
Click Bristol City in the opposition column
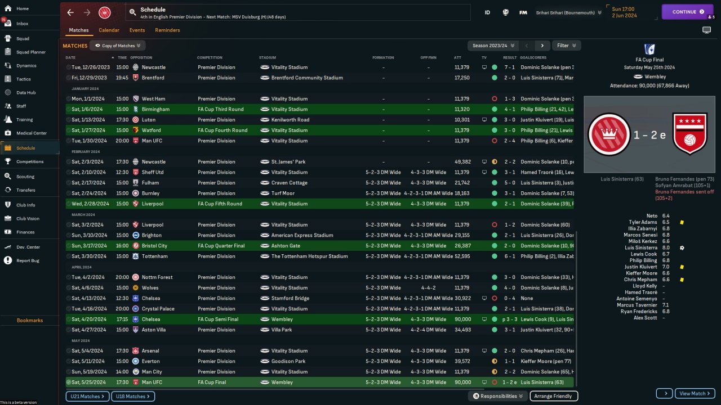[154, 246]
